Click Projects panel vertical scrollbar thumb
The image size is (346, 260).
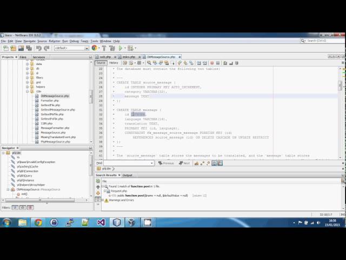[91, 96]
